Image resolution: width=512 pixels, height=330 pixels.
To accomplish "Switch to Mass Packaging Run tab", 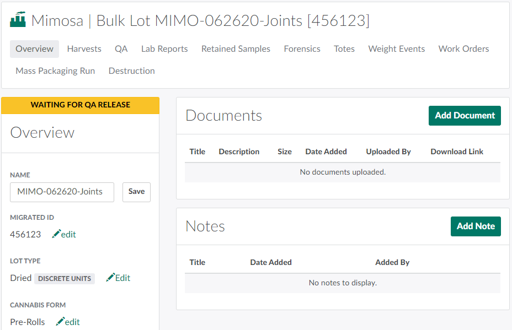I will (55, 71).
